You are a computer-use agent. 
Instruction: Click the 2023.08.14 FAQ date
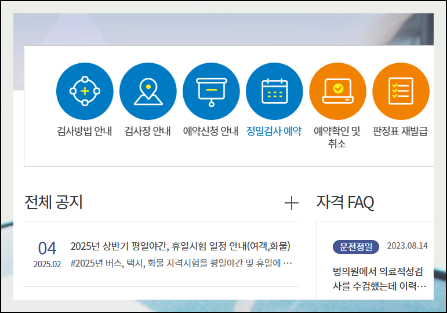click(x=408, y=246)
